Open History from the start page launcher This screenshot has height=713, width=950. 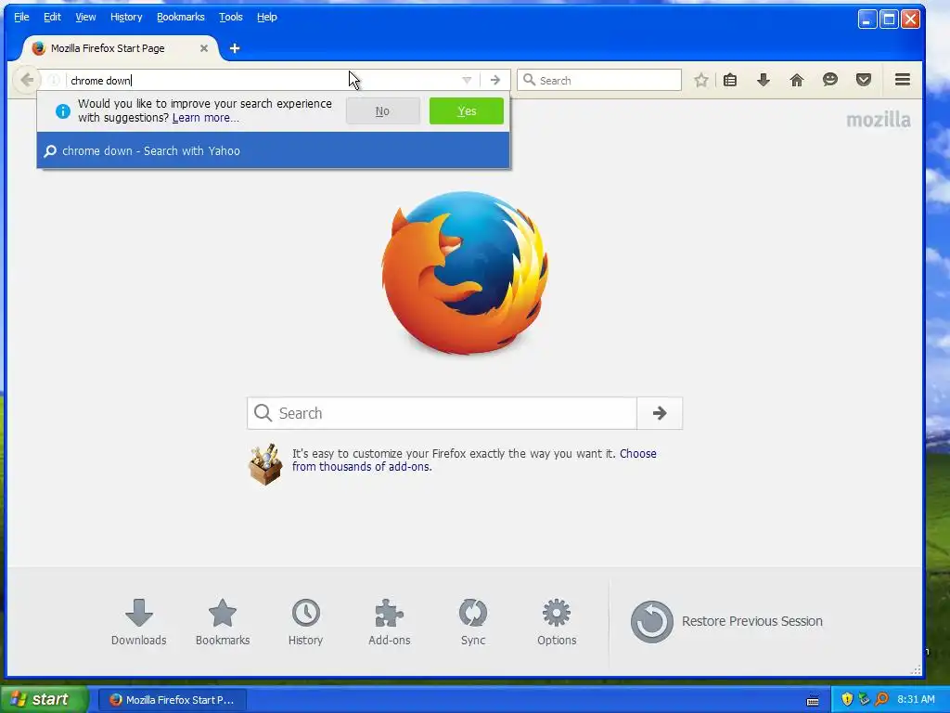(305, 621)
